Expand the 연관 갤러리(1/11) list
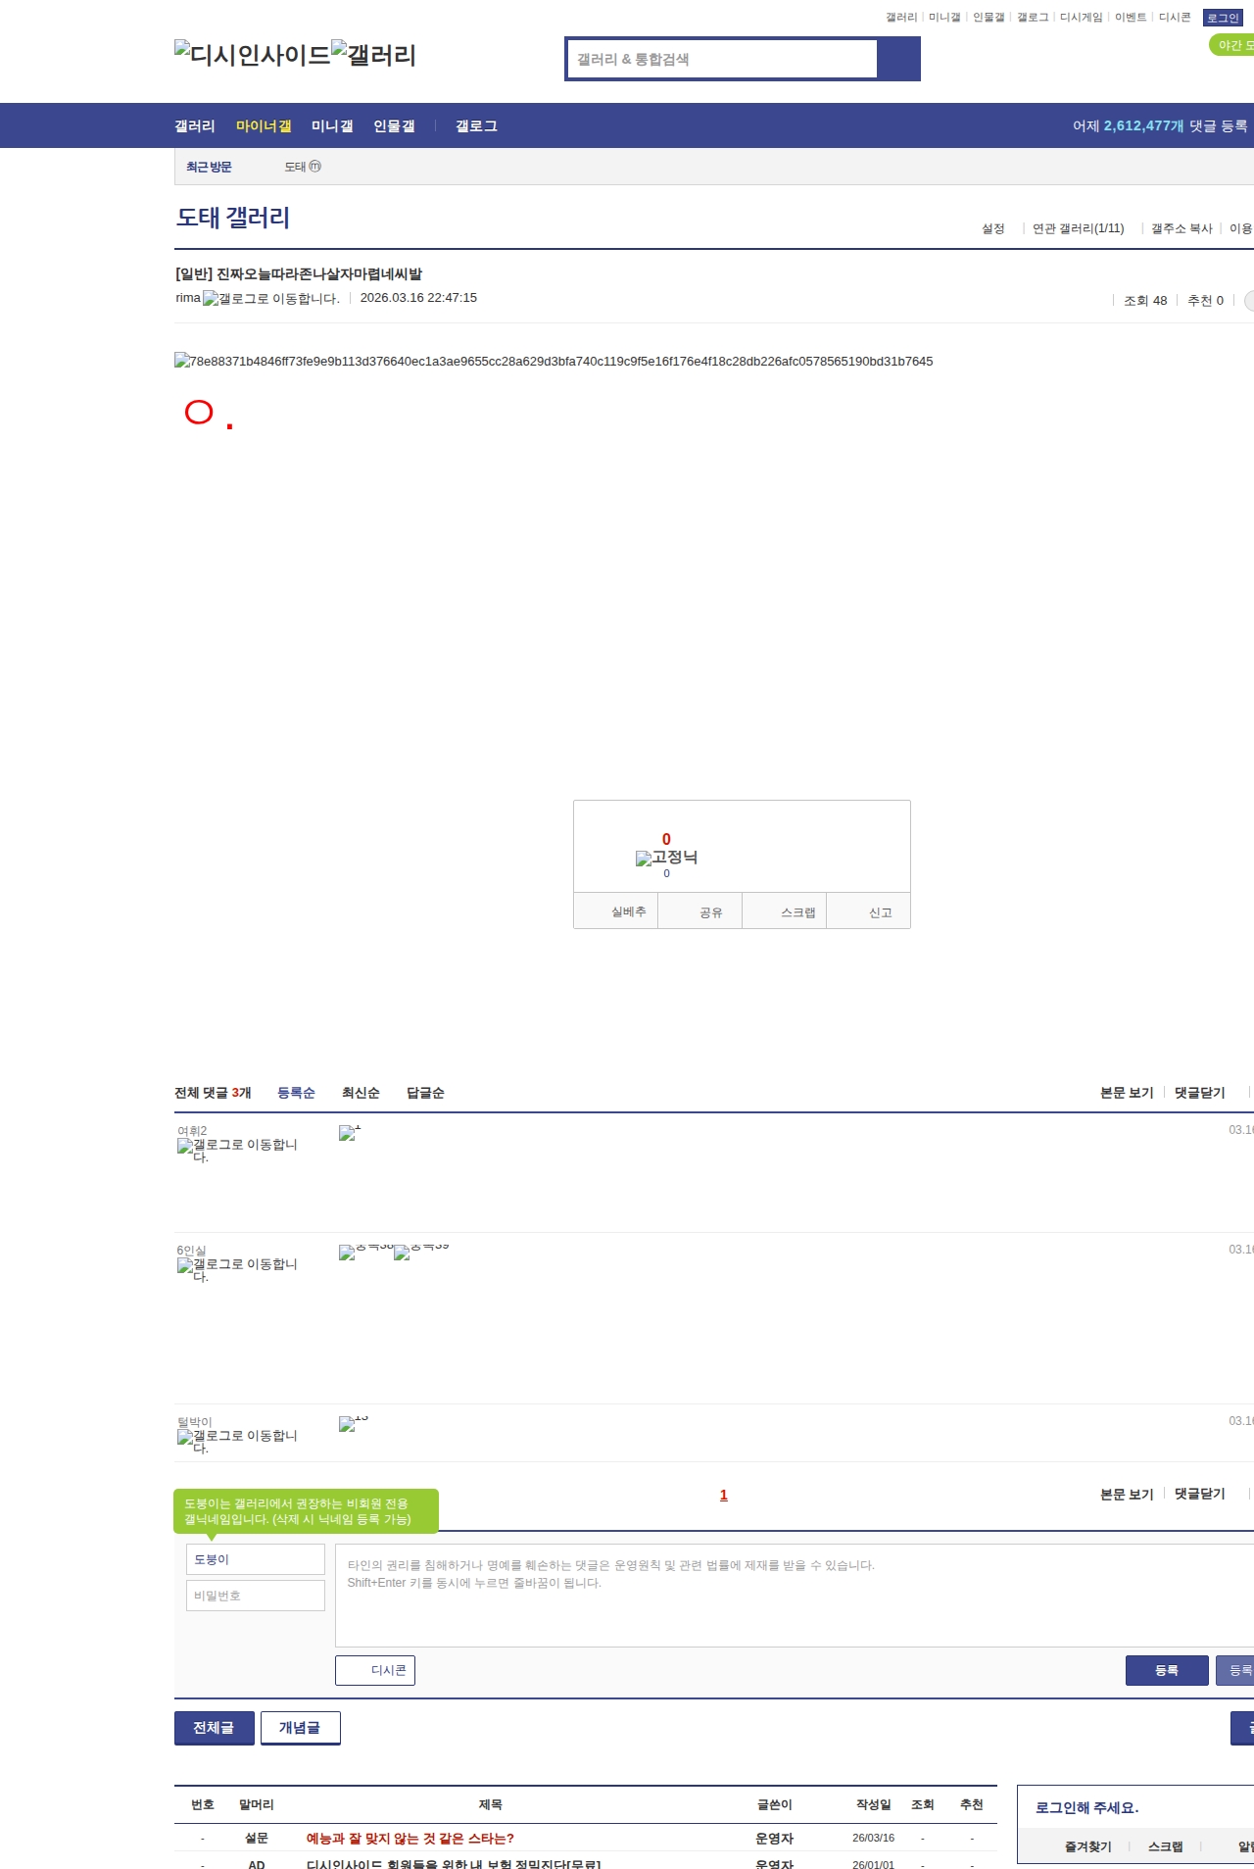 pyautogui.click(x=1078, y=228)
